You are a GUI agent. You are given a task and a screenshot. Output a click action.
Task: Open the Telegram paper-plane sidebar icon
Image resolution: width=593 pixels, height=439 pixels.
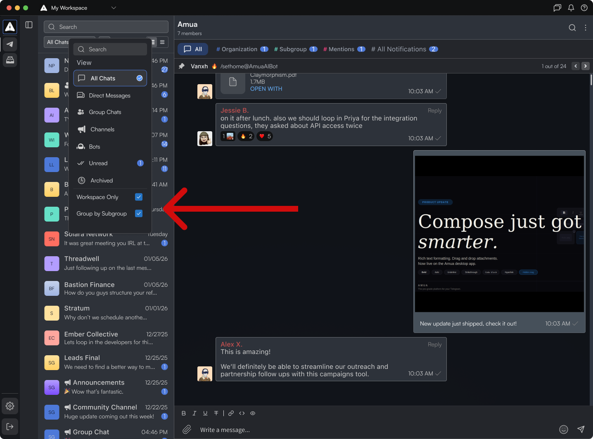point(10,44)
